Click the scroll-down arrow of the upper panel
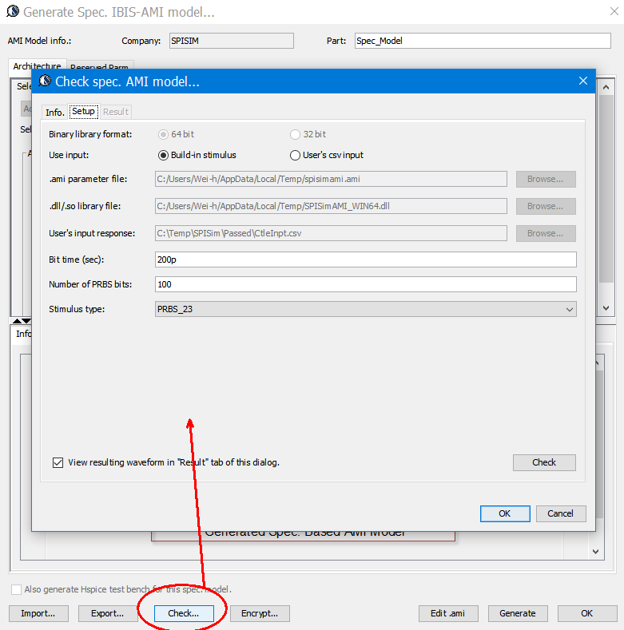This screenshot has height=630, width=624. (606, 307)
